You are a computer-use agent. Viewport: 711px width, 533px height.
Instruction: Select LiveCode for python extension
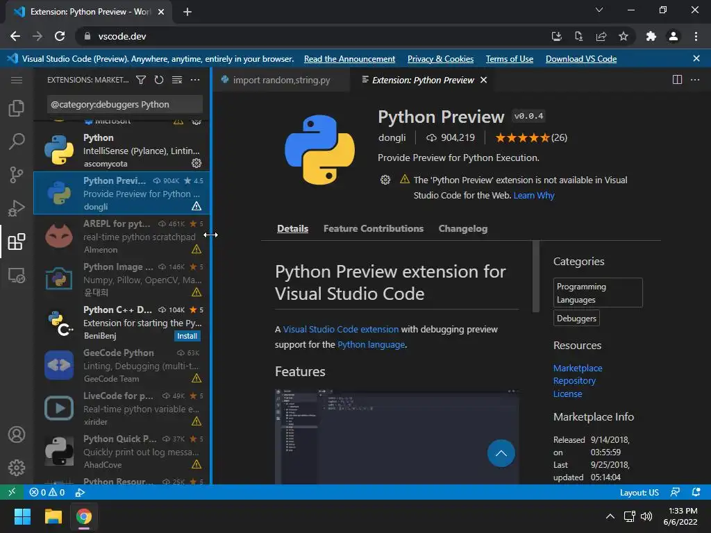[121, 408]
